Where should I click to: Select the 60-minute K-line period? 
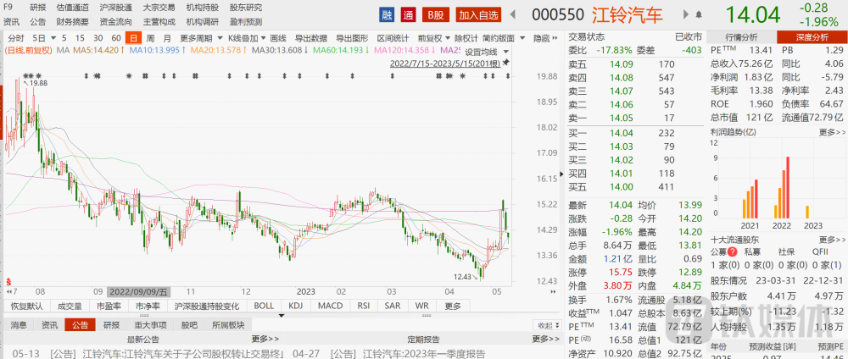pyautogui.click(x=115, y=38)
